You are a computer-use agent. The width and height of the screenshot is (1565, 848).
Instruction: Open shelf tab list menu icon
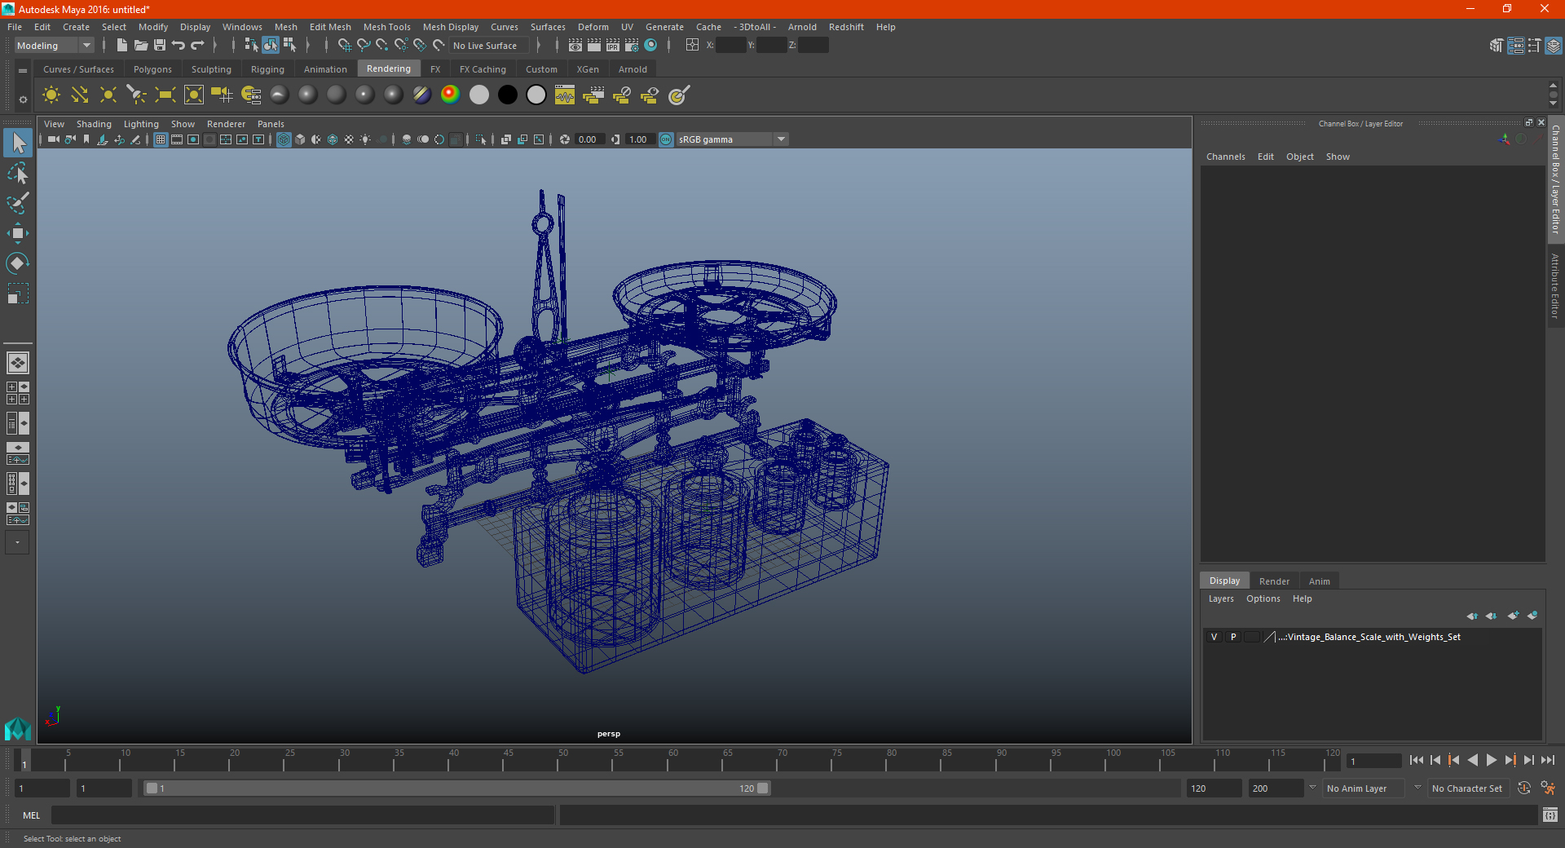pyautogui.click(x=23, y=71)
